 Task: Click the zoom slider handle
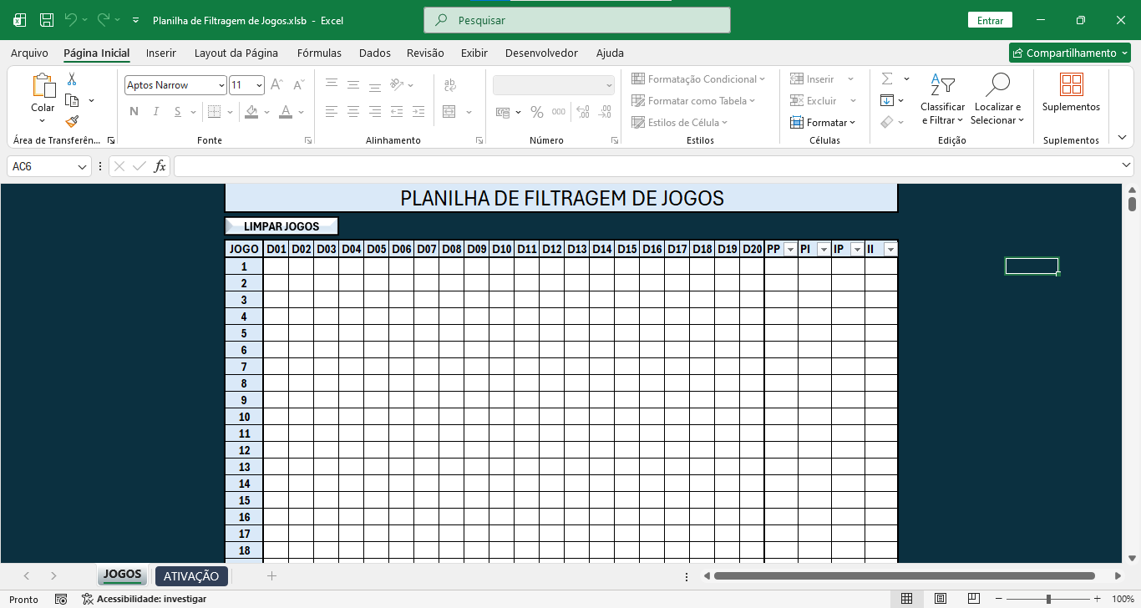[1048, 599]
